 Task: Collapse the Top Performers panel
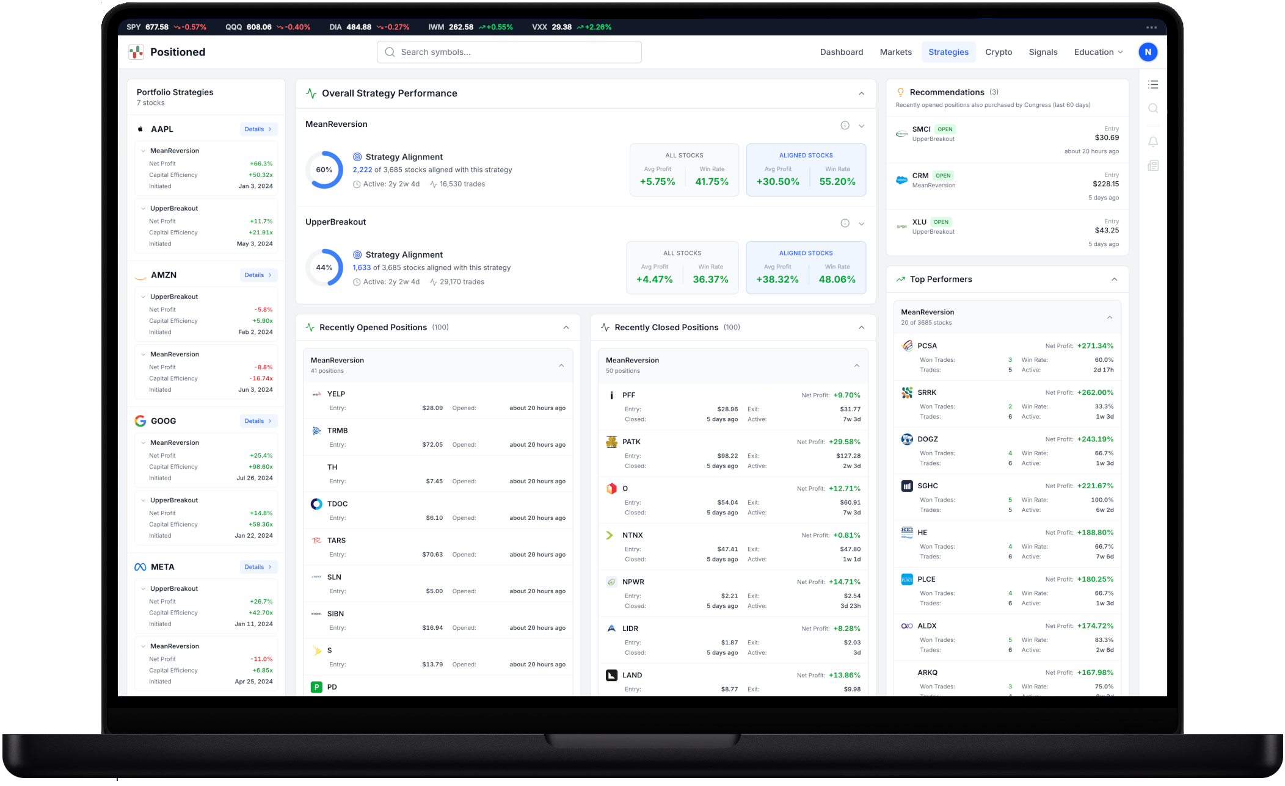click(x=1114, y=279)
